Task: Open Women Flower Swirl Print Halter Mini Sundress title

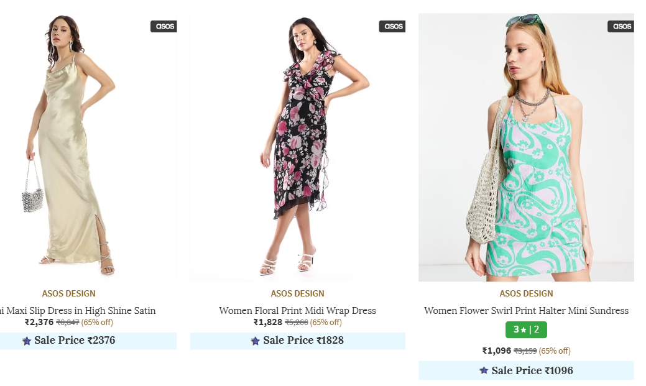Action: pyautogui.click(x=526, y=310)
